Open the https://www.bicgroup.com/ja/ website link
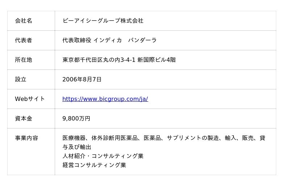 105,99
